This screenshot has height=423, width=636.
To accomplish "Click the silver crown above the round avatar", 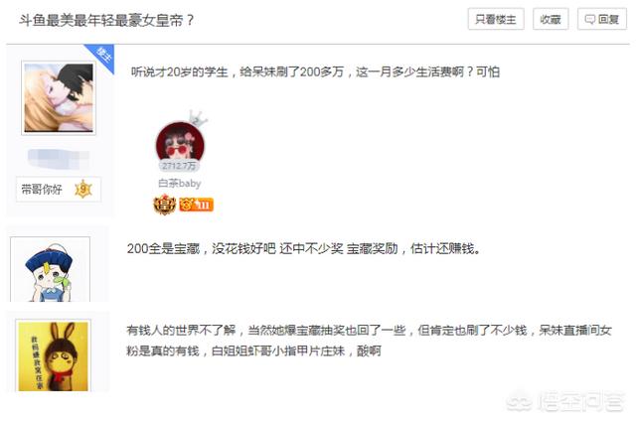I will (198, 118).
